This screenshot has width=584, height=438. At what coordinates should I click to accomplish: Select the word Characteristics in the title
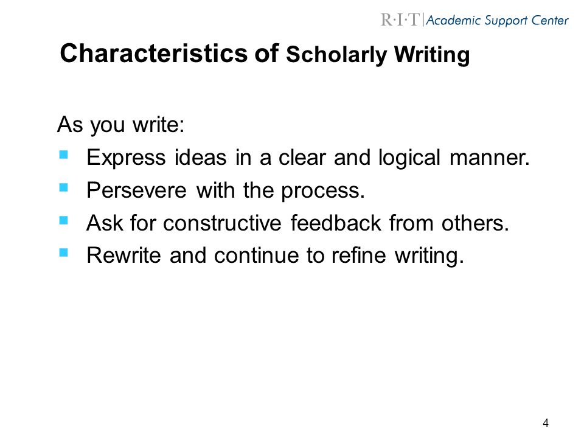[x=153, y=53]
